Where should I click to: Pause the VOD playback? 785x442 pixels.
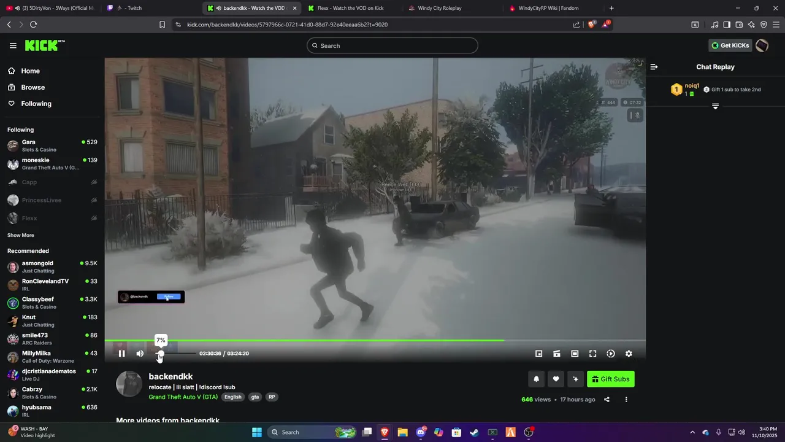(x=121, y=354)
